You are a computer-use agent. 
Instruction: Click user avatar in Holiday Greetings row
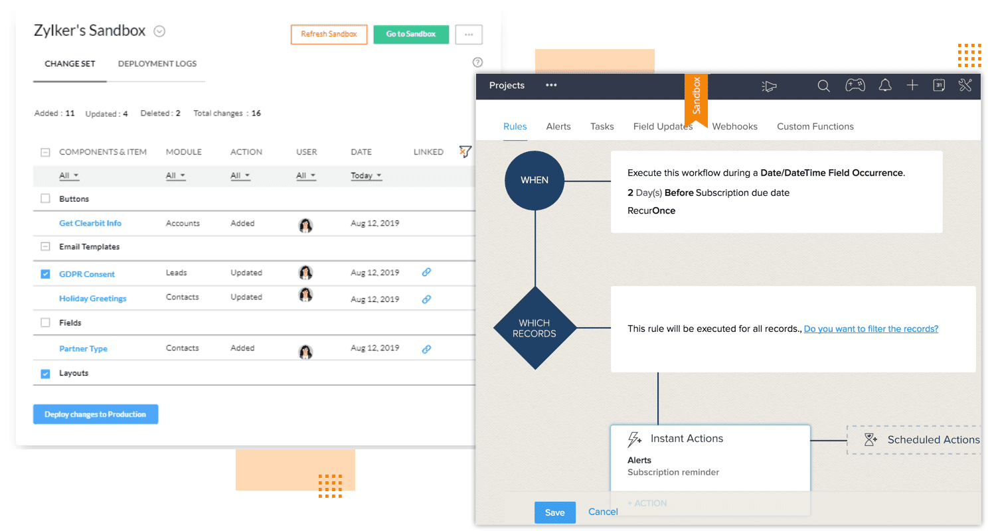pyautogui.click(x=305, y=295)
